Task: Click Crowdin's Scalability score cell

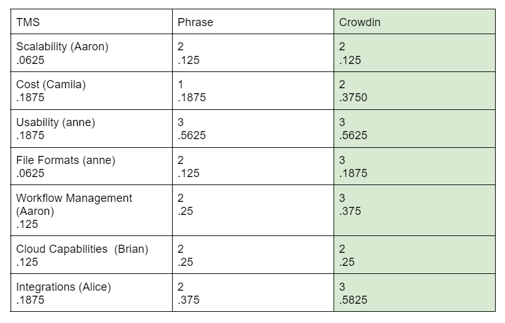Action: (x=414, y=53)
